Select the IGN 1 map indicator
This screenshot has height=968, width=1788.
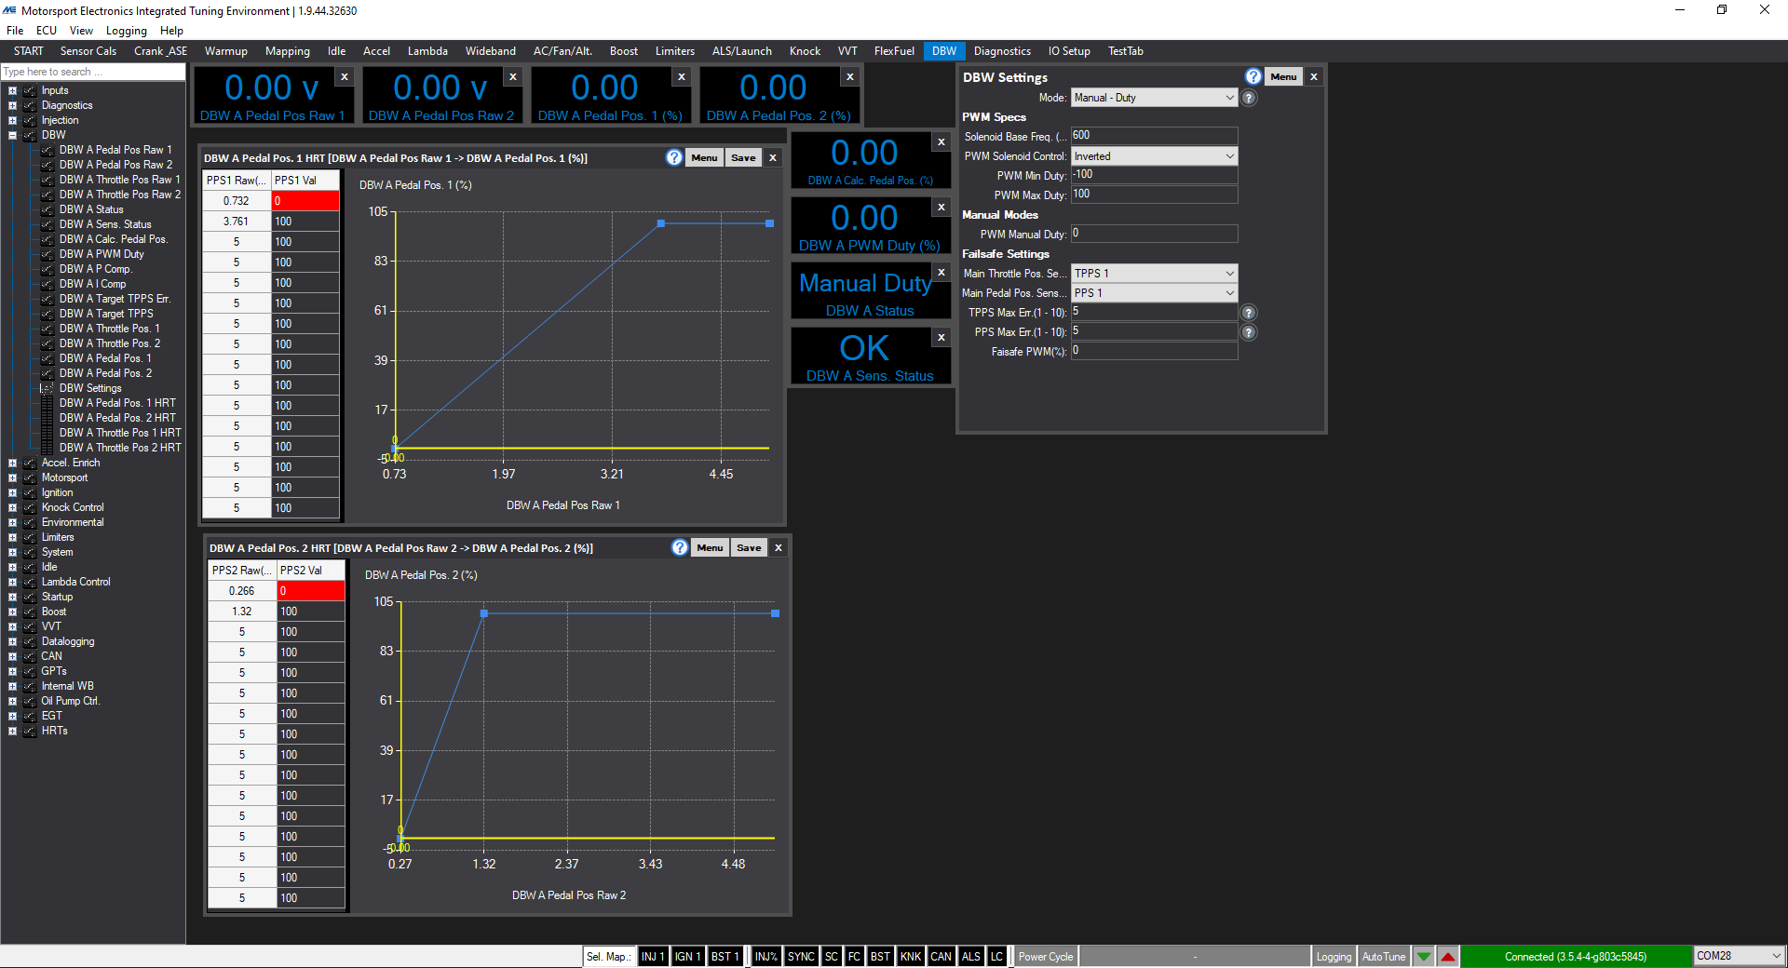pos(687,957)
